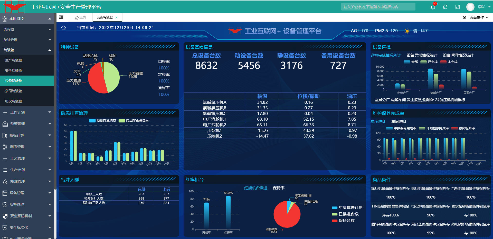Close the 设备驾驶舱 tab
This screenshot has height=239, width=493.
pos(117,17)
